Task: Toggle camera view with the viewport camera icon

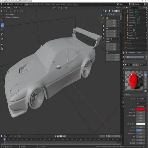Action: [x=103, y=34]
